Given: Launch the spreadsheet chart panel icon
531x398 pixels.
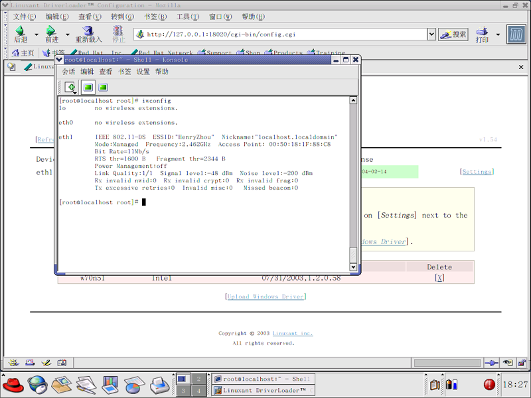Looking at the screenshot, I should coord(135,385).
